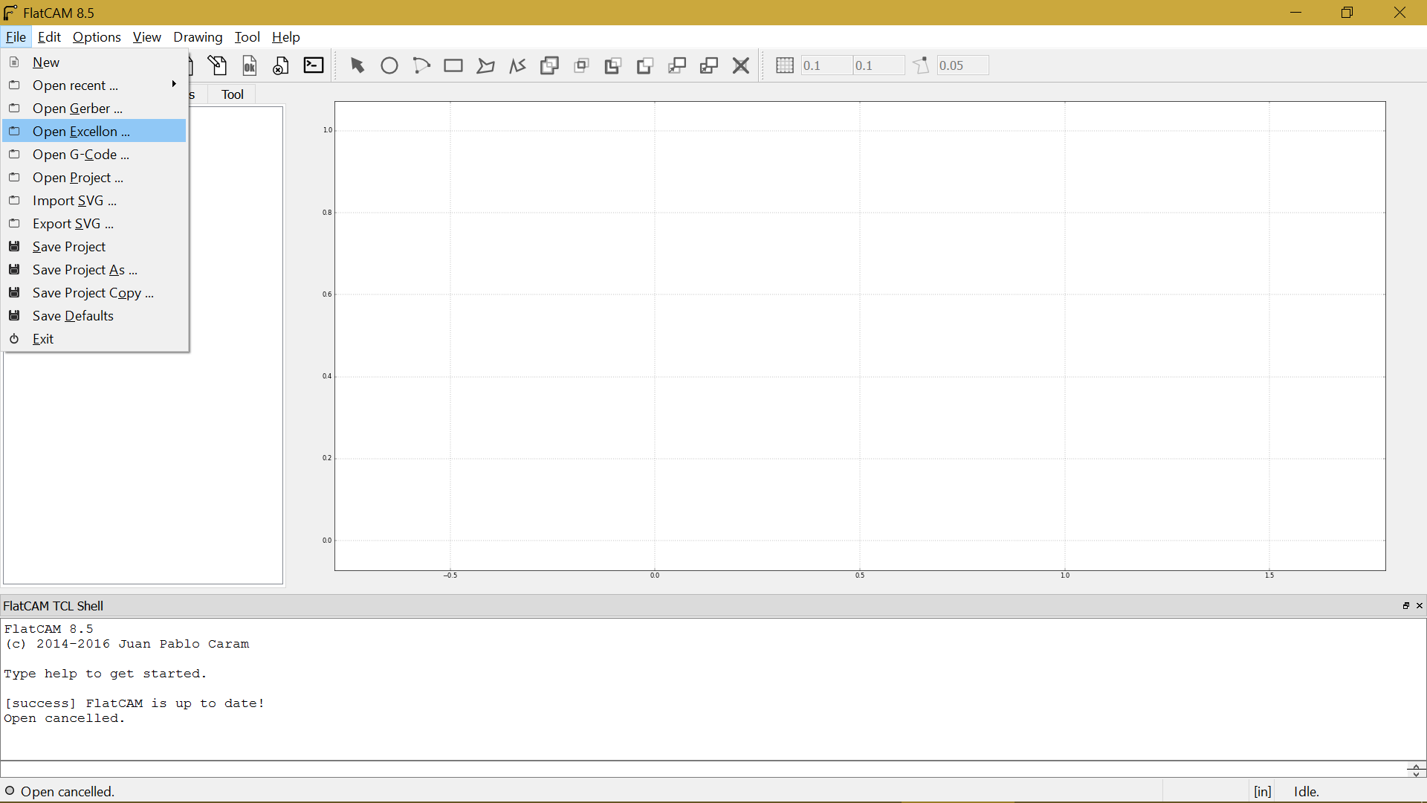Choose Save Project Copy menu entry
This screenshot has width=1427, height=803.
pos(94,293)
